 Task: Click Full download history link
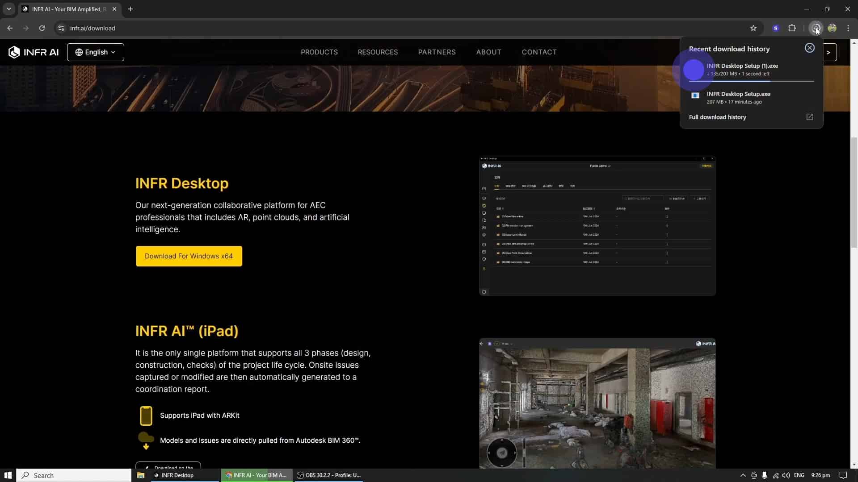click(x=717, y=117)
